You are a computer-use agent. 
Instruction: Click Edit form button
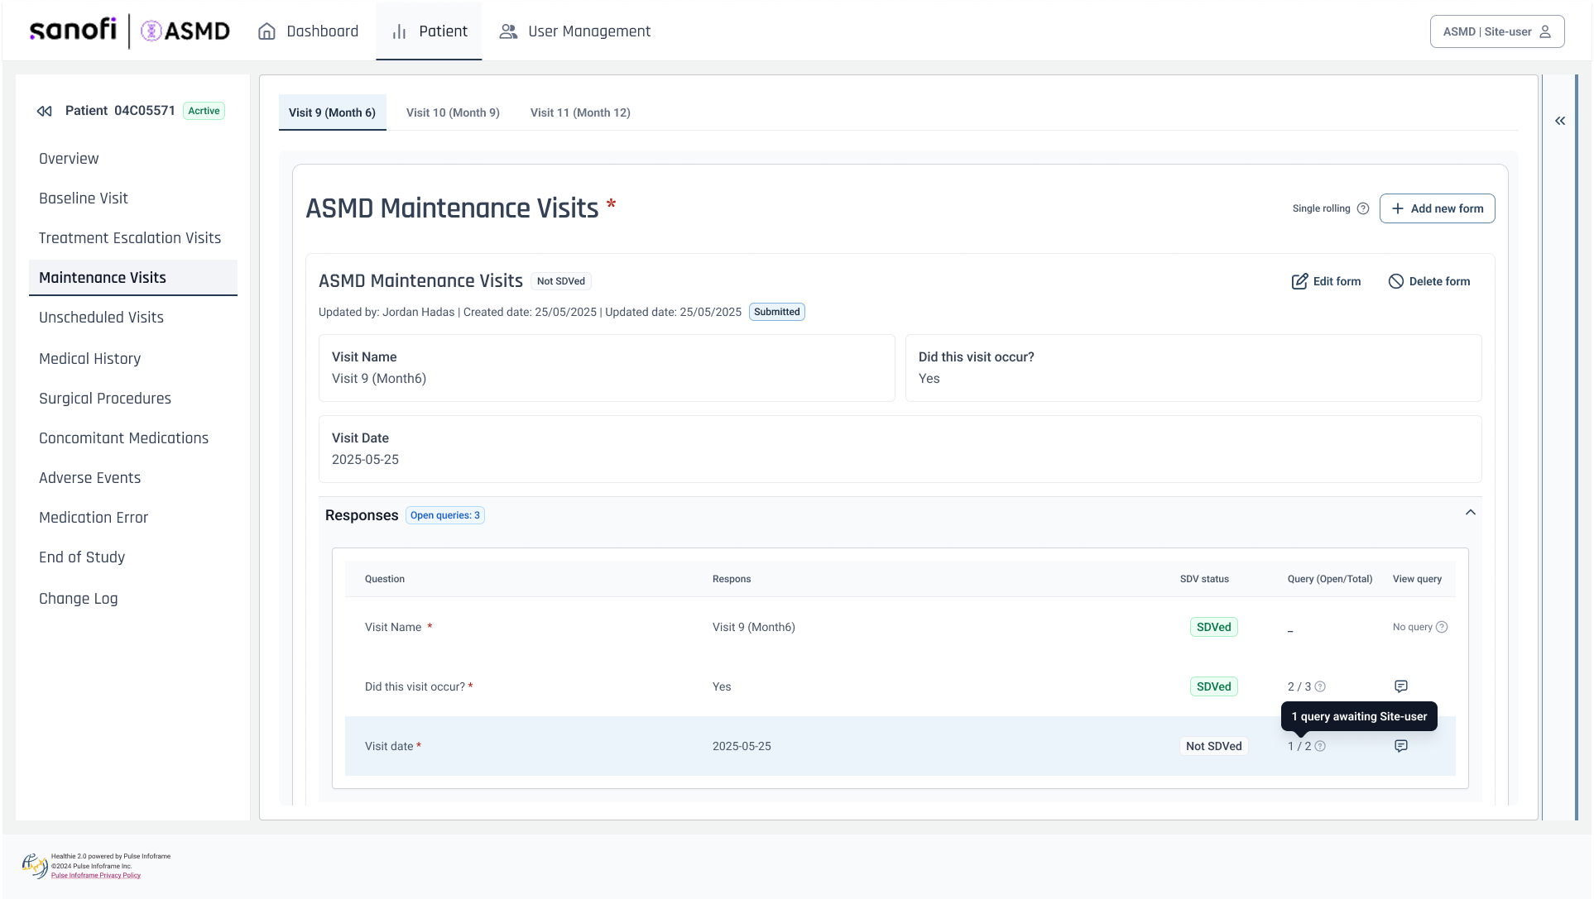[1327, 281]
